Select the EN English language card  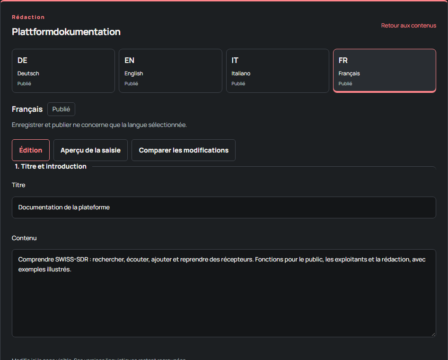tap(170, 71)
